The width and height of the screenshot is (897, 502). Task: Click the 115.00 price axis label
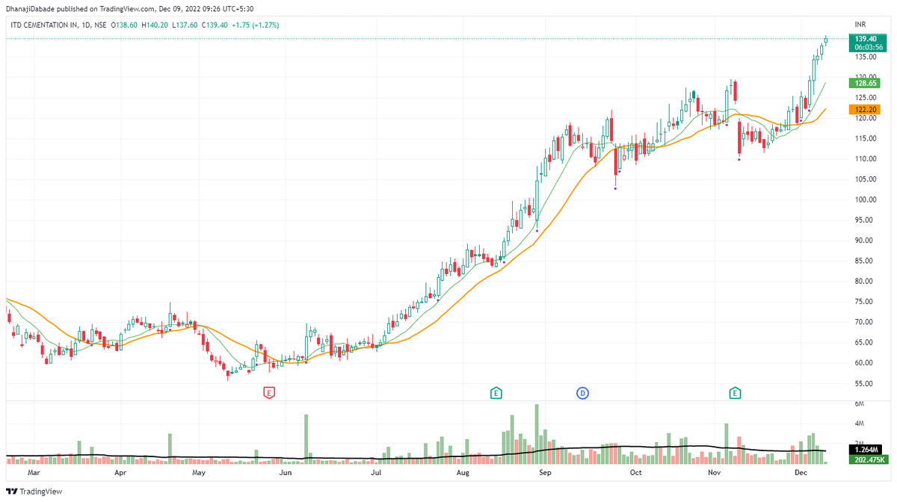point(866,138)
